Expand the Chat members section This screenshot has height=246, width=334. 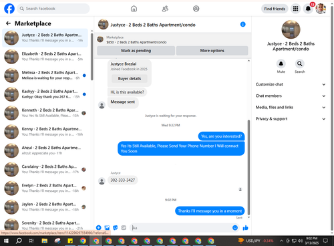pos(291,96)
